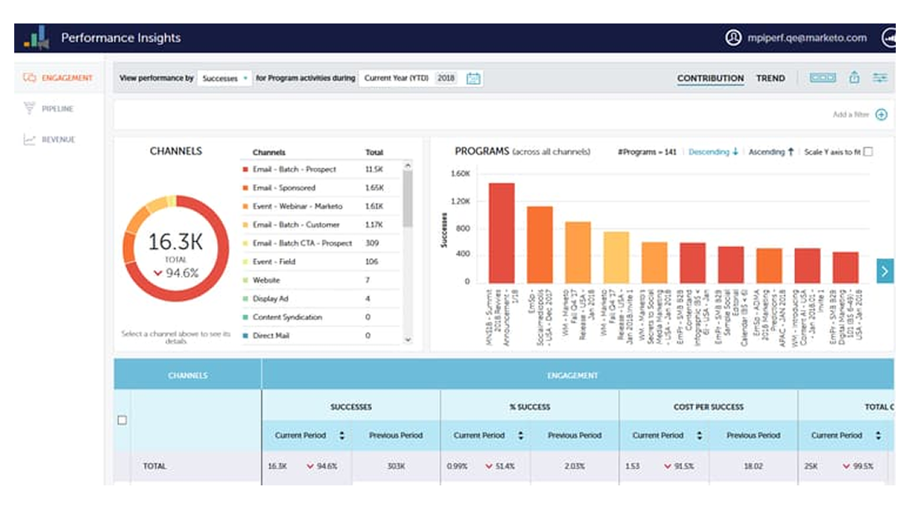Click the 303K previous period value
The image size is (910, 508).
point(396,466)
